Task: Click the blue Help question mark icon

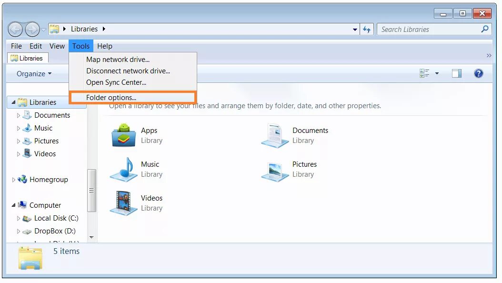Action: click(x=478, y=74)
